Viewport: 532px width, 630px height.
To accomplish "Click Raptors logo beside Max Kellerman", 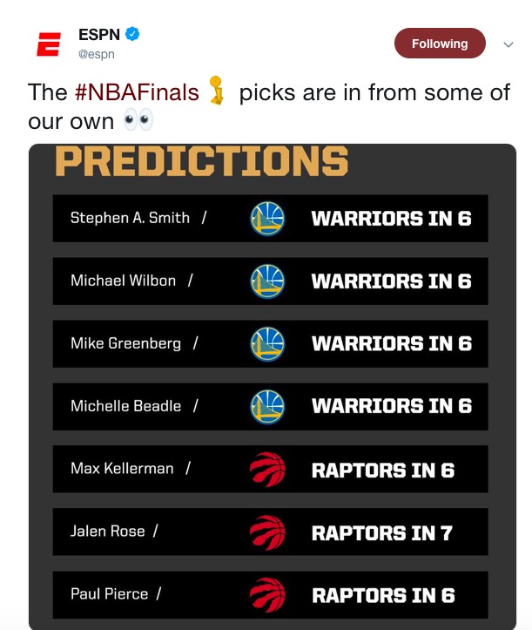I will coord(267,470).
